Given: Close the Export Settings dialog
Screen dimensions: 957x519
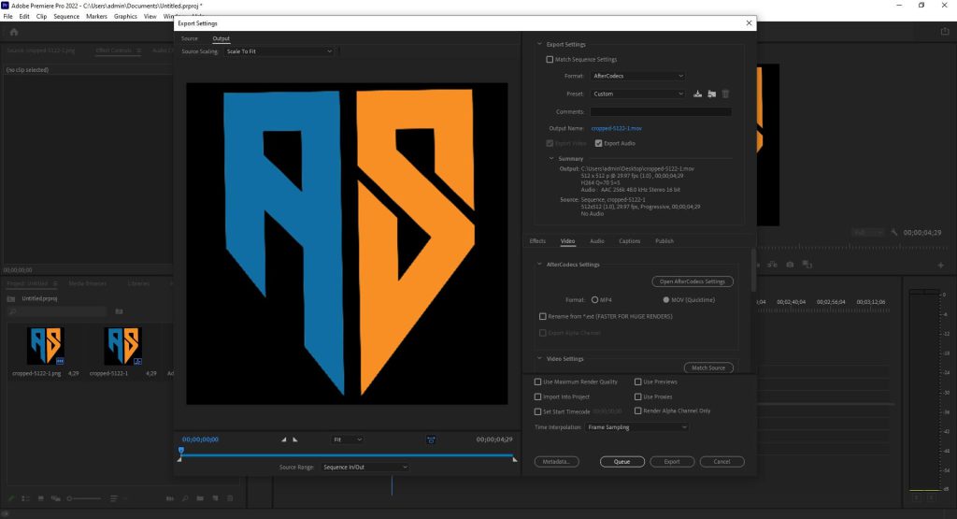Looking at the screenshot, I should 749,23.
